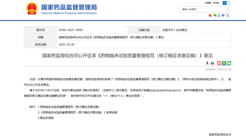246x137 pixels.
Task: Switch language to Chinese (中)
Action: tap(224, 3)
